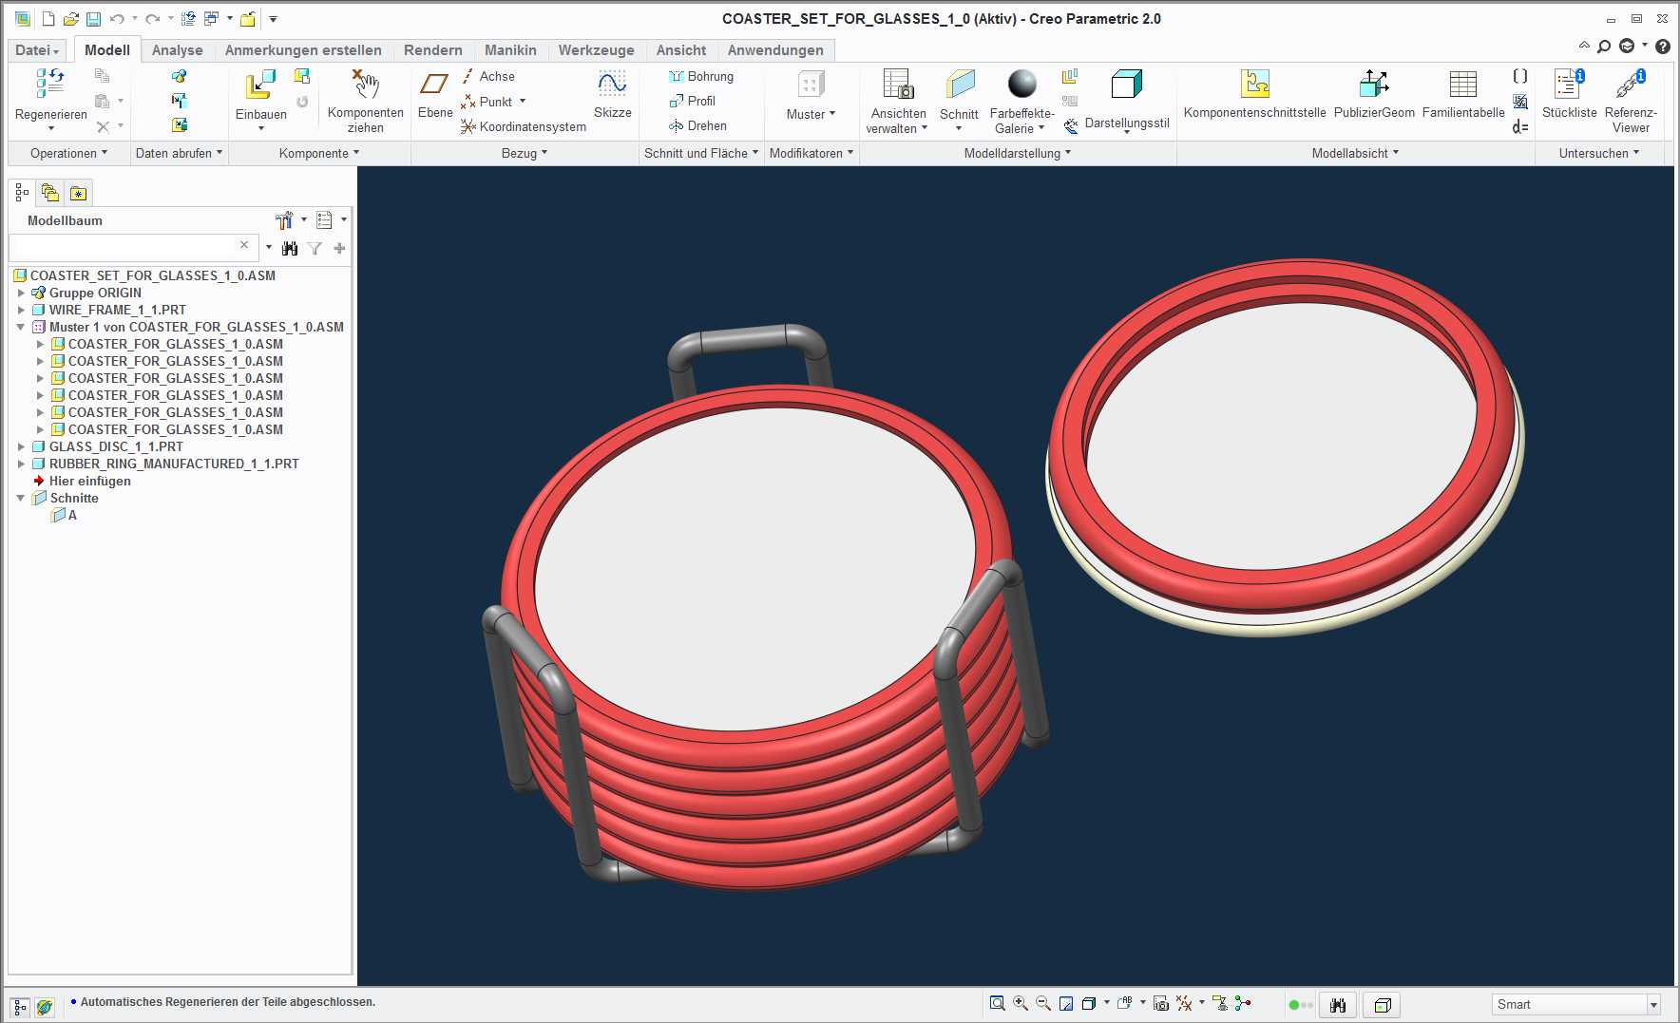Click the Koordinatensystem tool
Viewport: 1680px width, 1023px height.
pyautogui.click(x=524, y=126)
